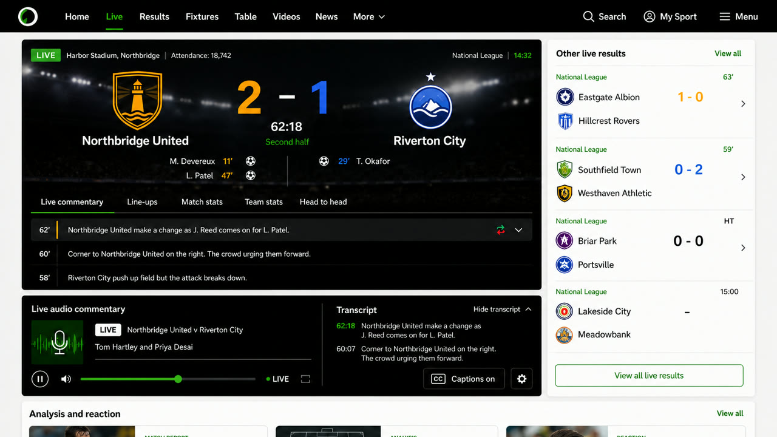Click the Hillcrest Rovers club badge

point(565,121)
